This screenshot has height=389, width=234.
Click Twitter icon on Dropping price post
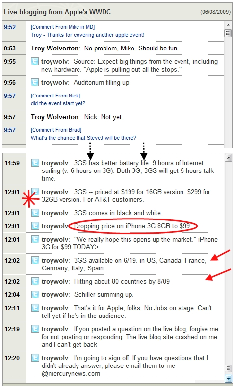pyautogui.click(x=35, y=226)
